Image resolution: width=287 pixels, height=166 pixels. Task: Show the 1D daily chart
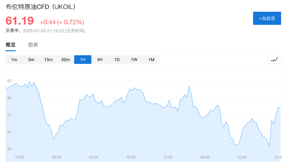117,60
